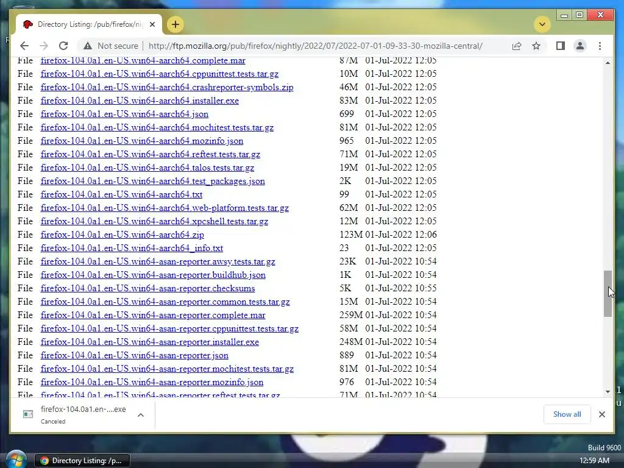Screen dimensions: 624x468
Task: Open win64-aarch64.zip link
Action: point(122,235)
